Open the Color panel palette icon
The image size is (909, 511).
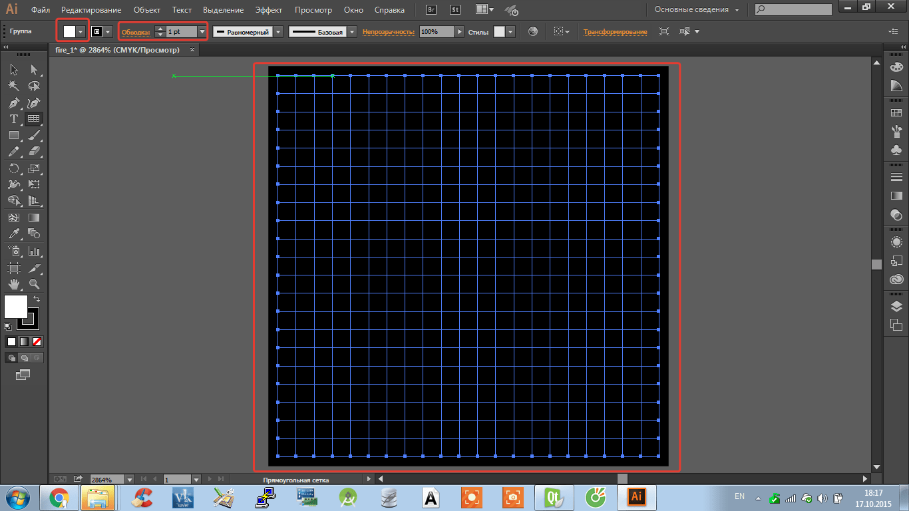896,67
